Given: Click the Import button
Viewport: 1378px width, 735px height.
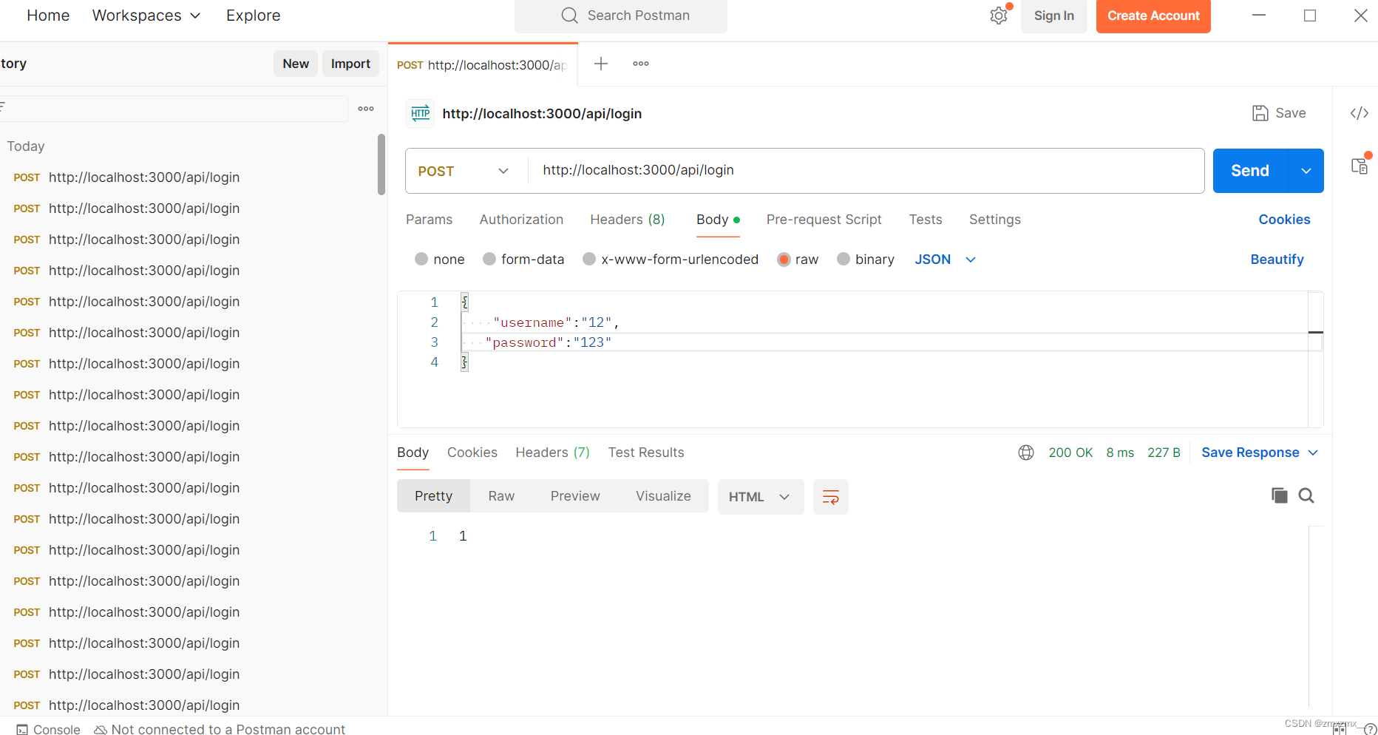Looking at the screenshot, I should pos(350,64).
